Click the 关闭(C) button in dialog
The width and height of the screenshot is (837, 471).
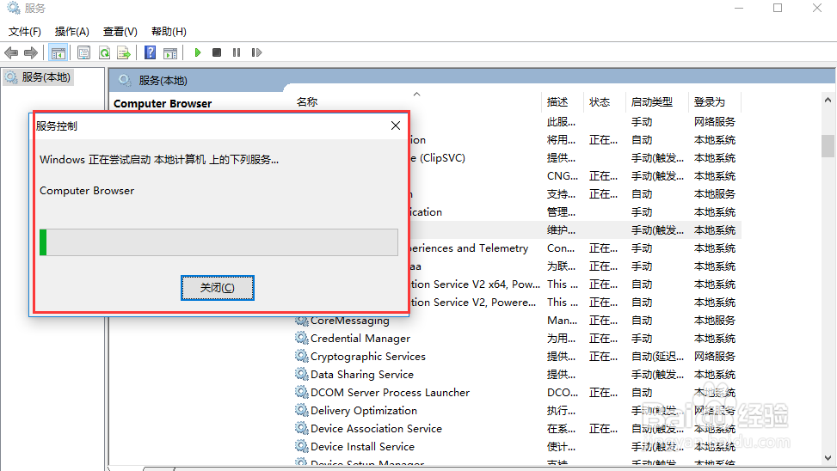click(x=218, y=288)
